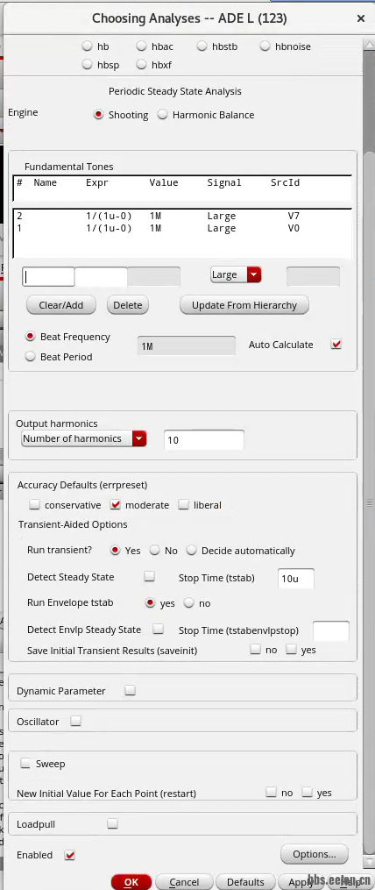The width and height of the screenshot is (375, 890).
Task: Click the Cancel button
Action: coord(184,881)
